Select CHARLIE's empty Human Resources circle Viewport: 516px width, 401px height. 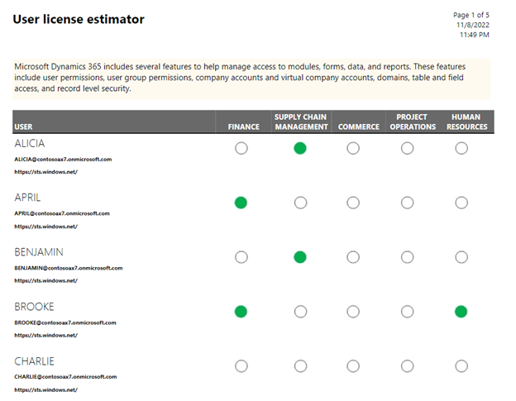click(461, 365)
